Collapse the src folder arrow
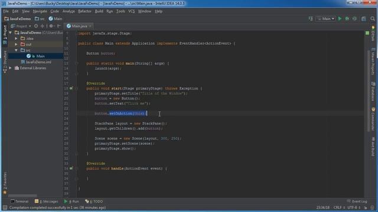Image resolution: width=378 pixels, height=212 pixels. coord(16,50)
